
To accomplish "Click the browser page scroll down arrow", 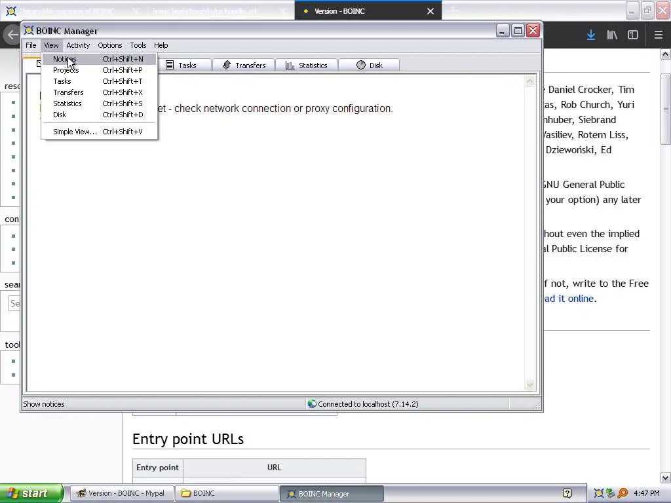I will coord(666,477).
